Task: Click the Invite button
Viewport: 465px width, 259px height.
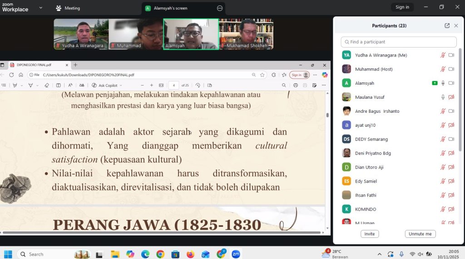Action: (x=370, y=234)
